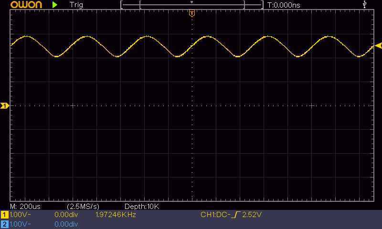Click the green Run status arrow icon
Viewport: 382px width, 229px height.
(x=55, y=5)
